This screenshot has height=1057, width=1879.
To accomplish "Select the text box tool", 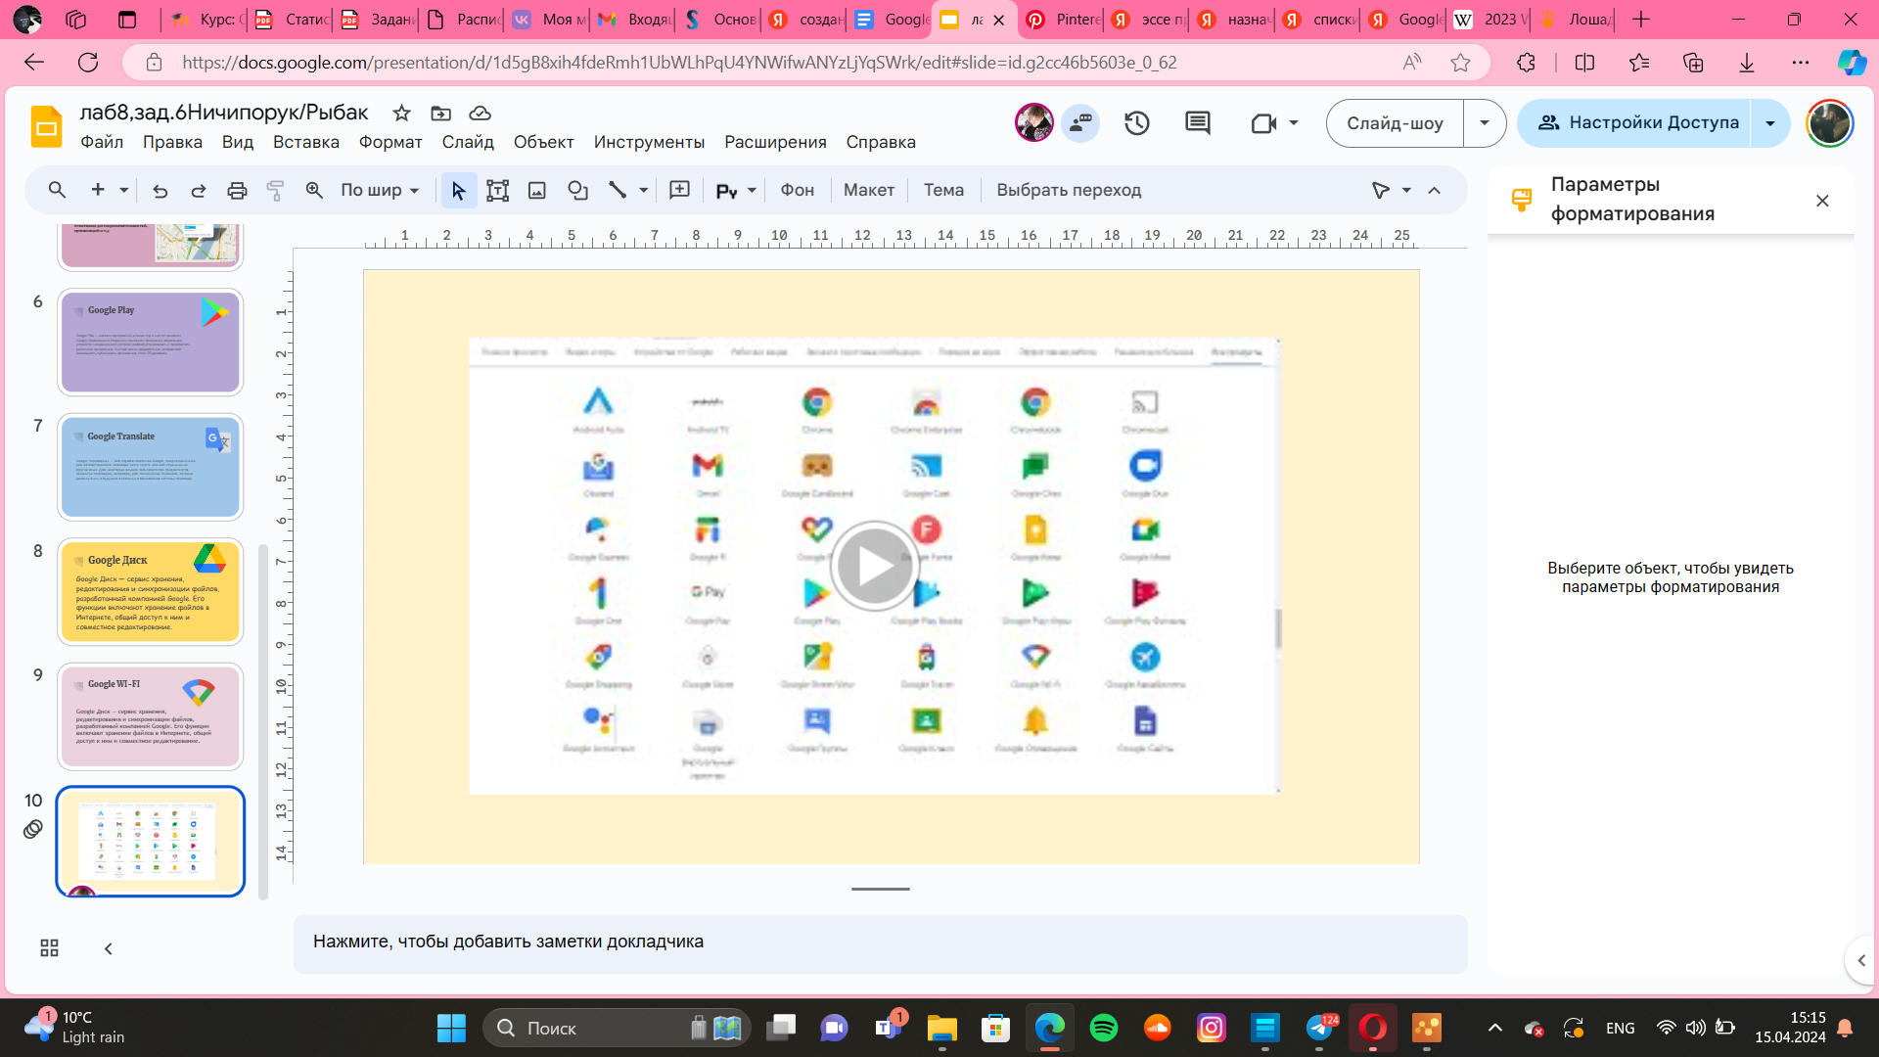I will [498, 190].
